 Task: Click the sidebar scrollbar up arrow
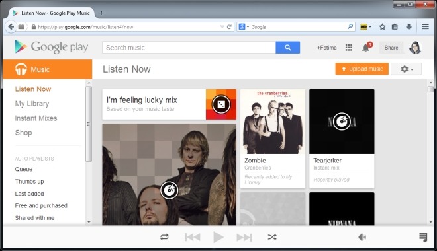click(89, 83)
